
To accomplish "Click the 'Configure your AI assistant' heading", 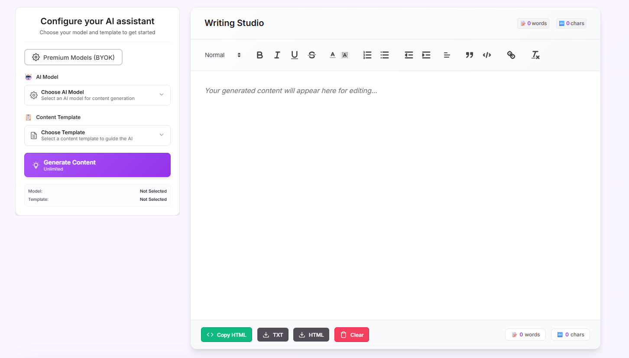I will 97,21.
